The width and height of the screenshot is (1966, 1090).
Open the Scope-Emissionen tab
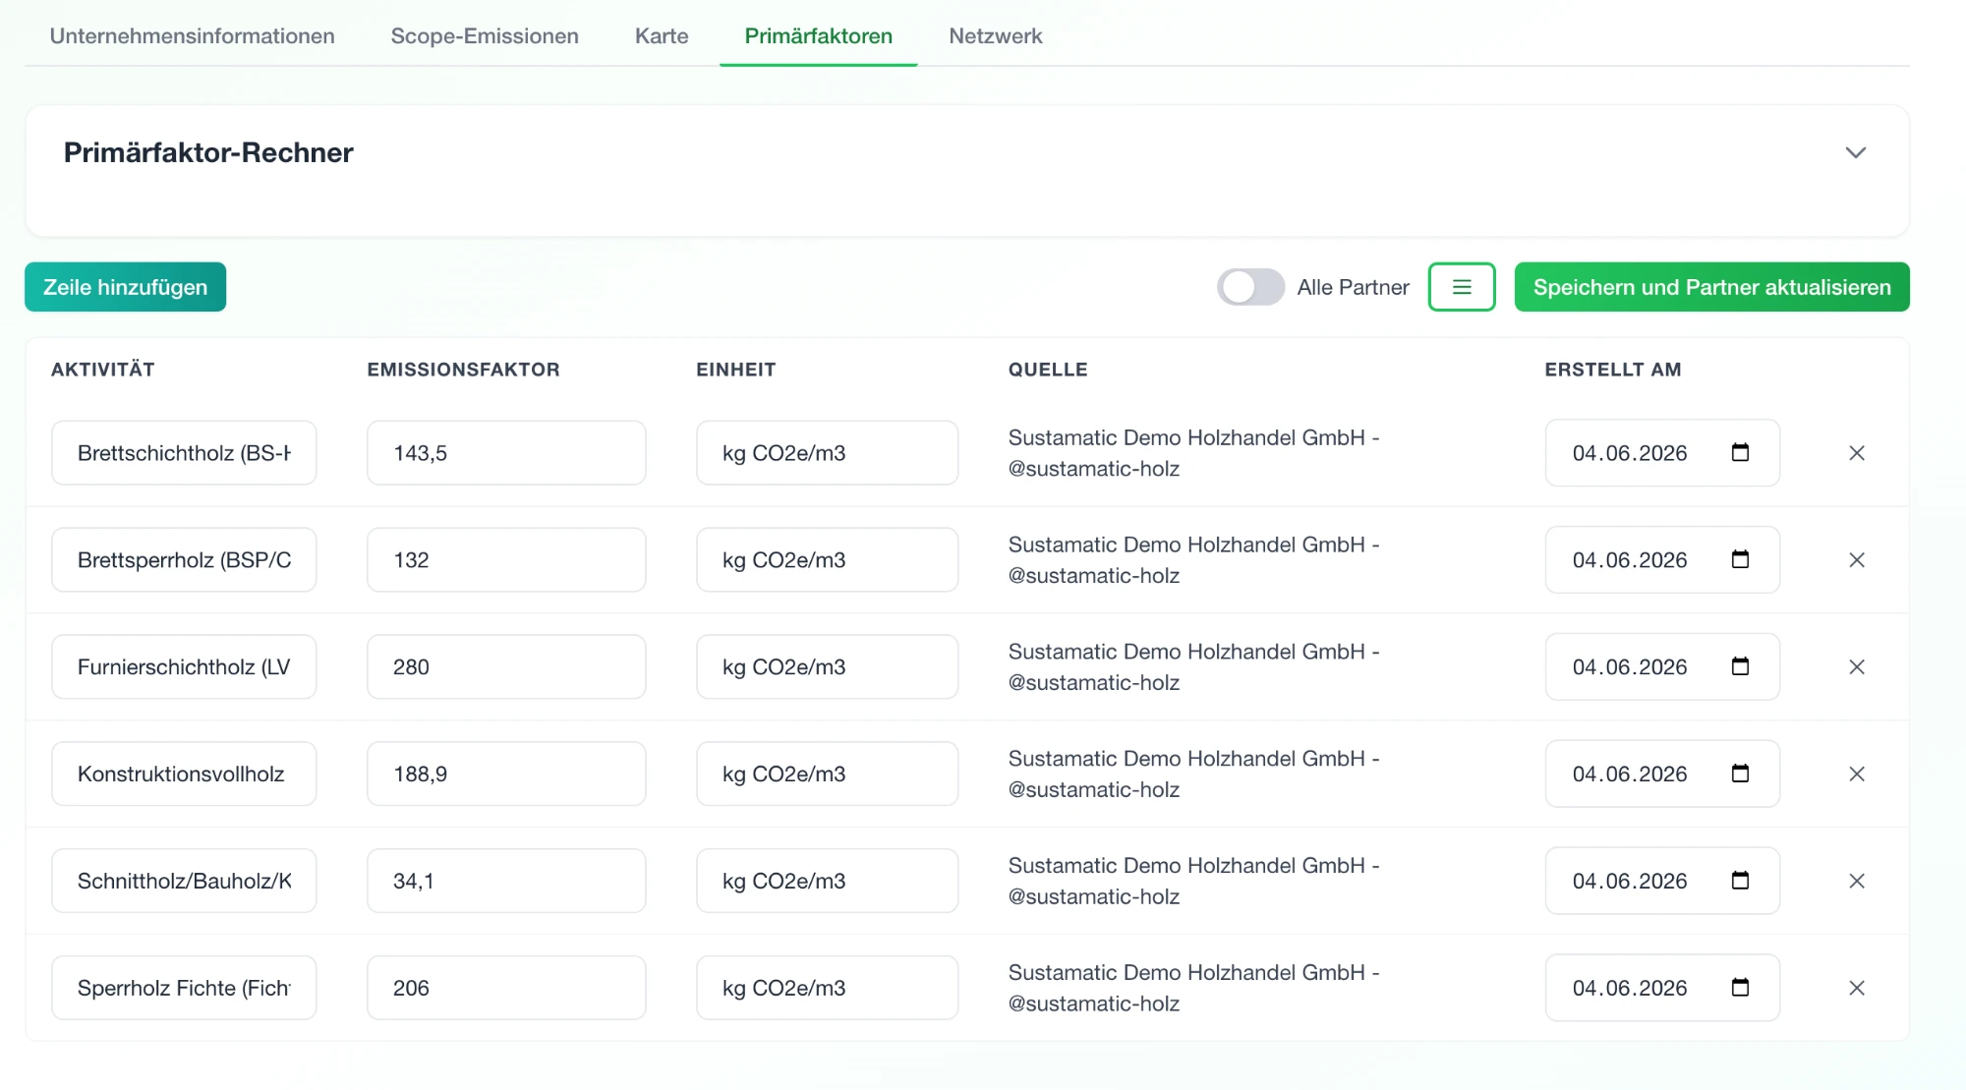tap(485, 36)
